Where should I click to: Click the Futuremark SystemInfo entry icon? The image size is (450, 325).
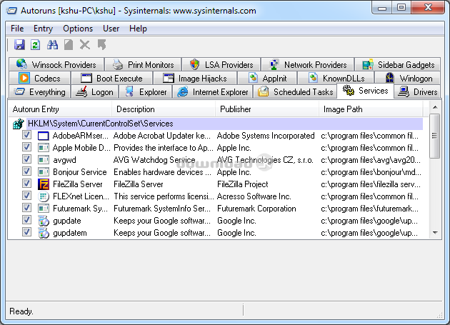(44, 209)
